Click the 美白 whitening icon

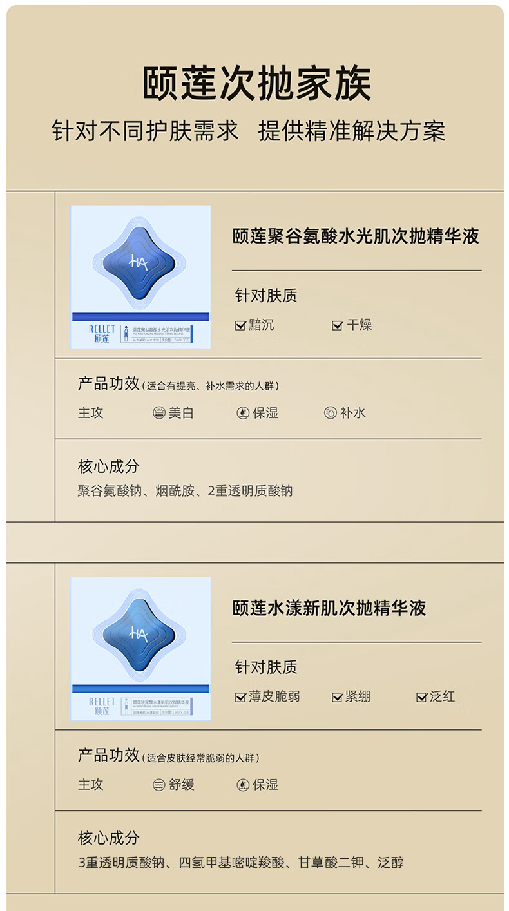(159, 413)
